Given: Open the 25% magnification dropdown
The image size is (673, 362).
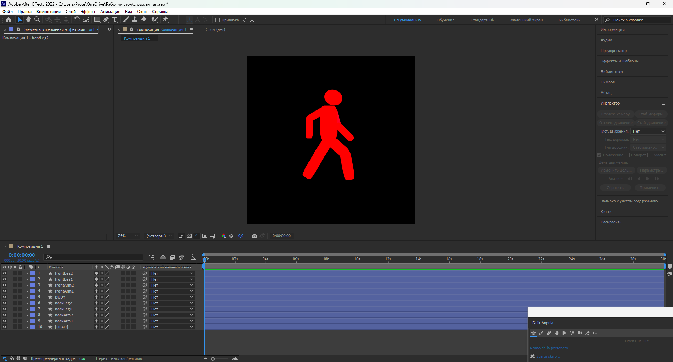Looking at the screenshot, I should point(128,236).
